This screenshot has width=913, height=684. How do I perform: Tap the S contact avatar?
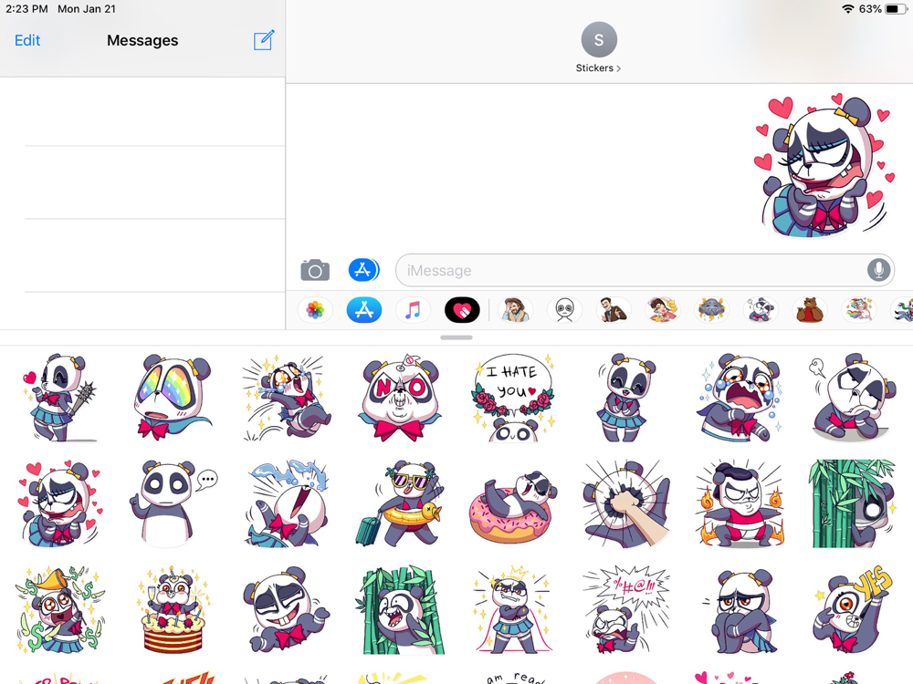(x=599, y=39)
